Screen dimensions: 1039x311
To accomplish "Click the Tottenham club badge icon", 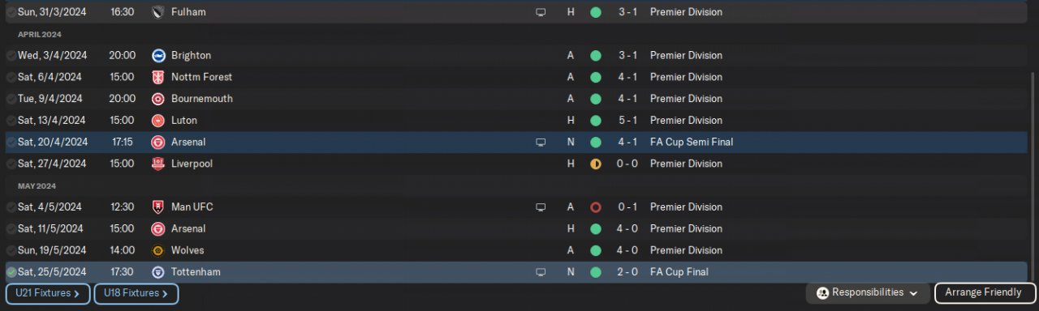I will 158,272.
